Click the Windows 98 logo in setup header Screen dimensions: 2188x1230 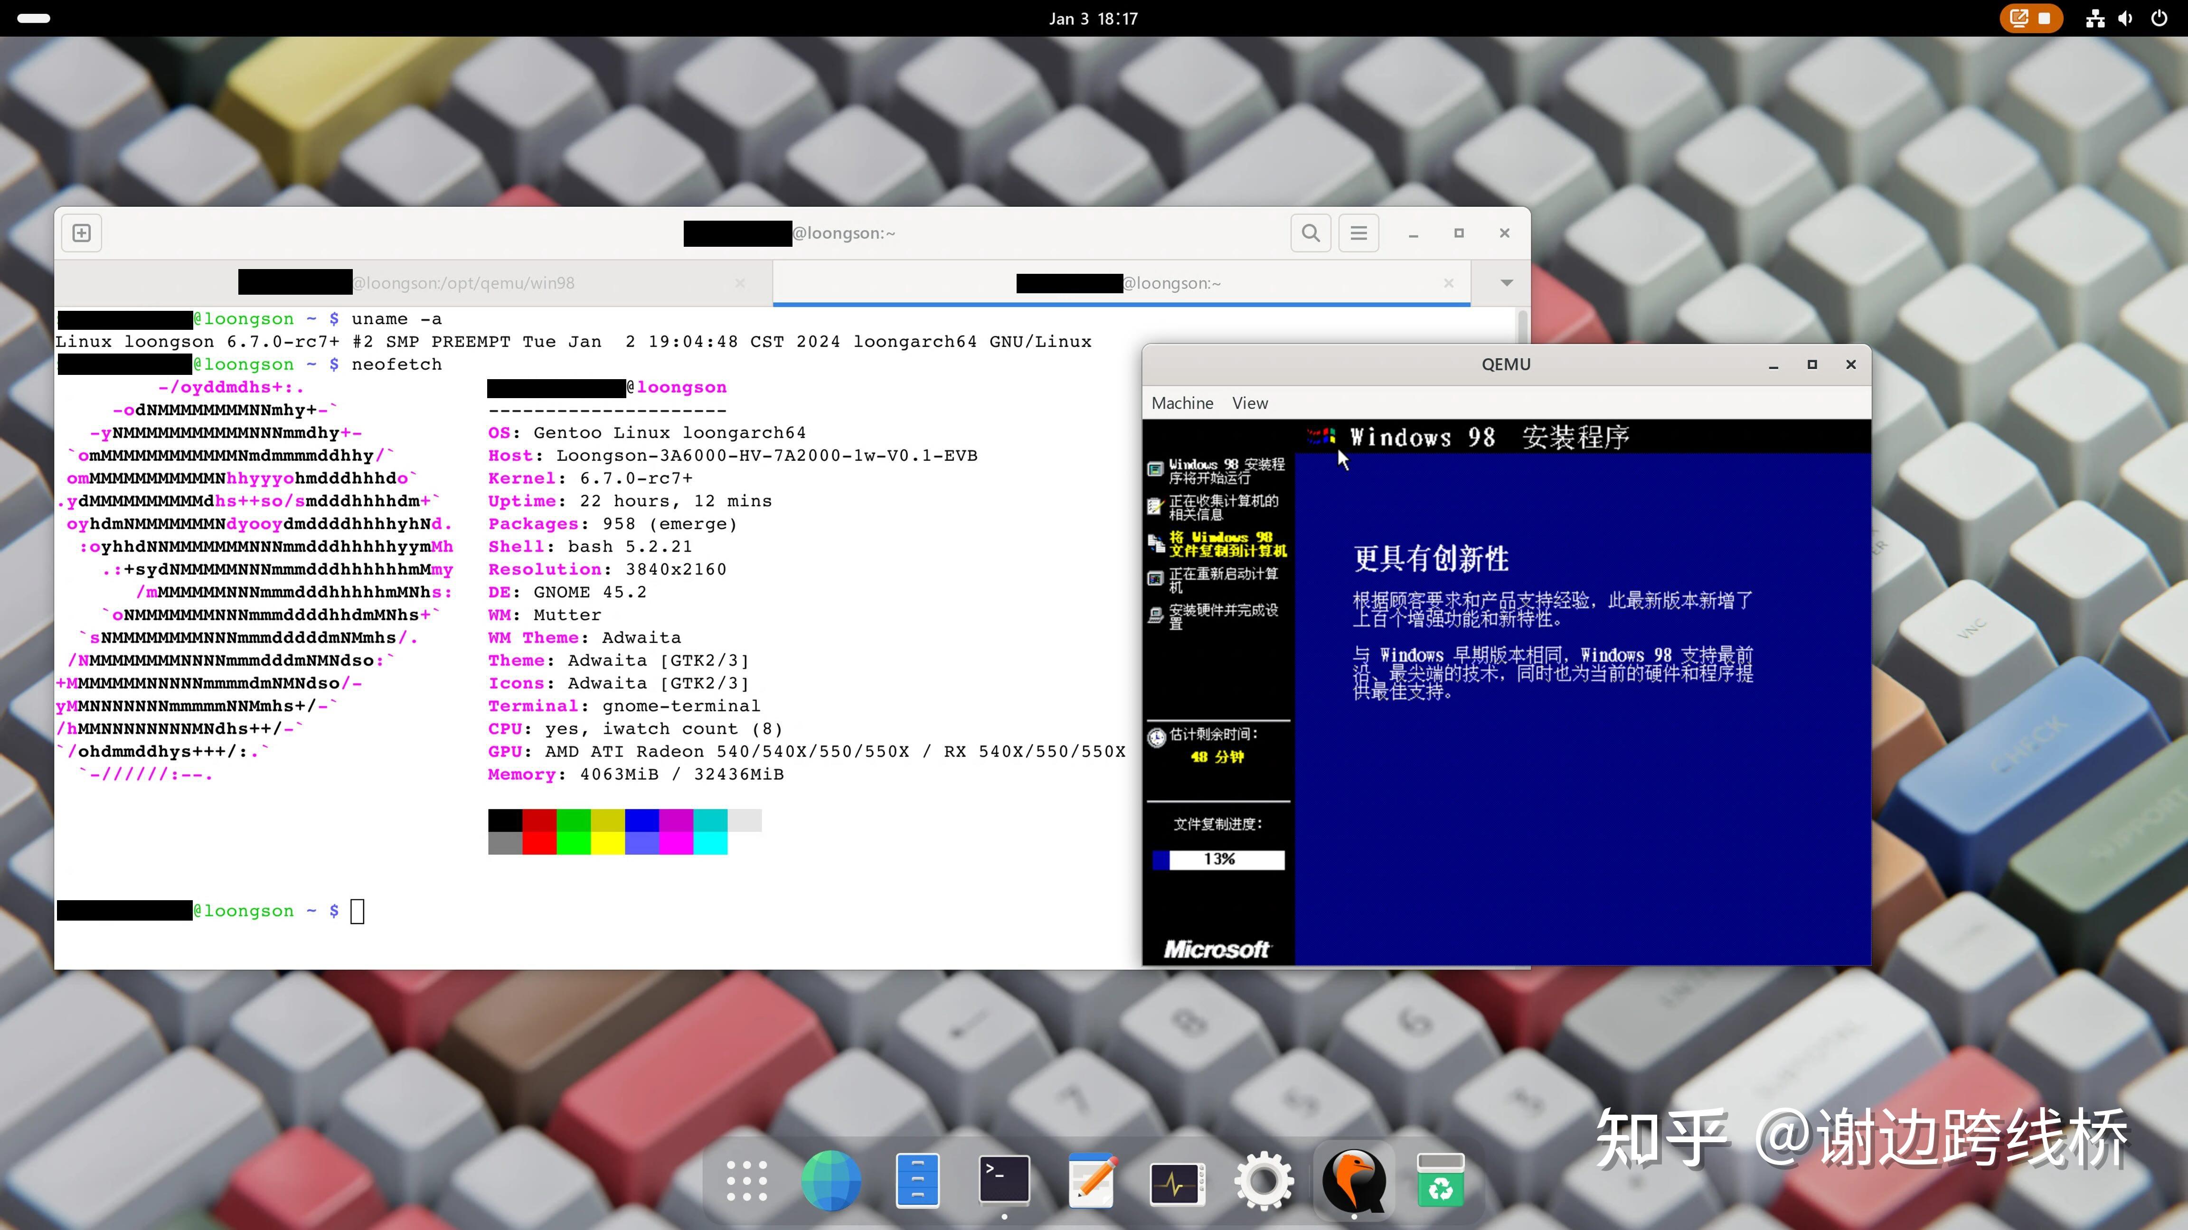1321,436
